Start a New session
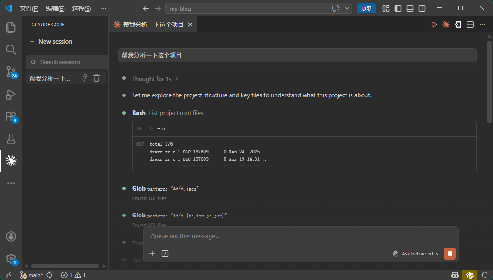The width and height of the screenshot is (493, 280). coord(51,41)
